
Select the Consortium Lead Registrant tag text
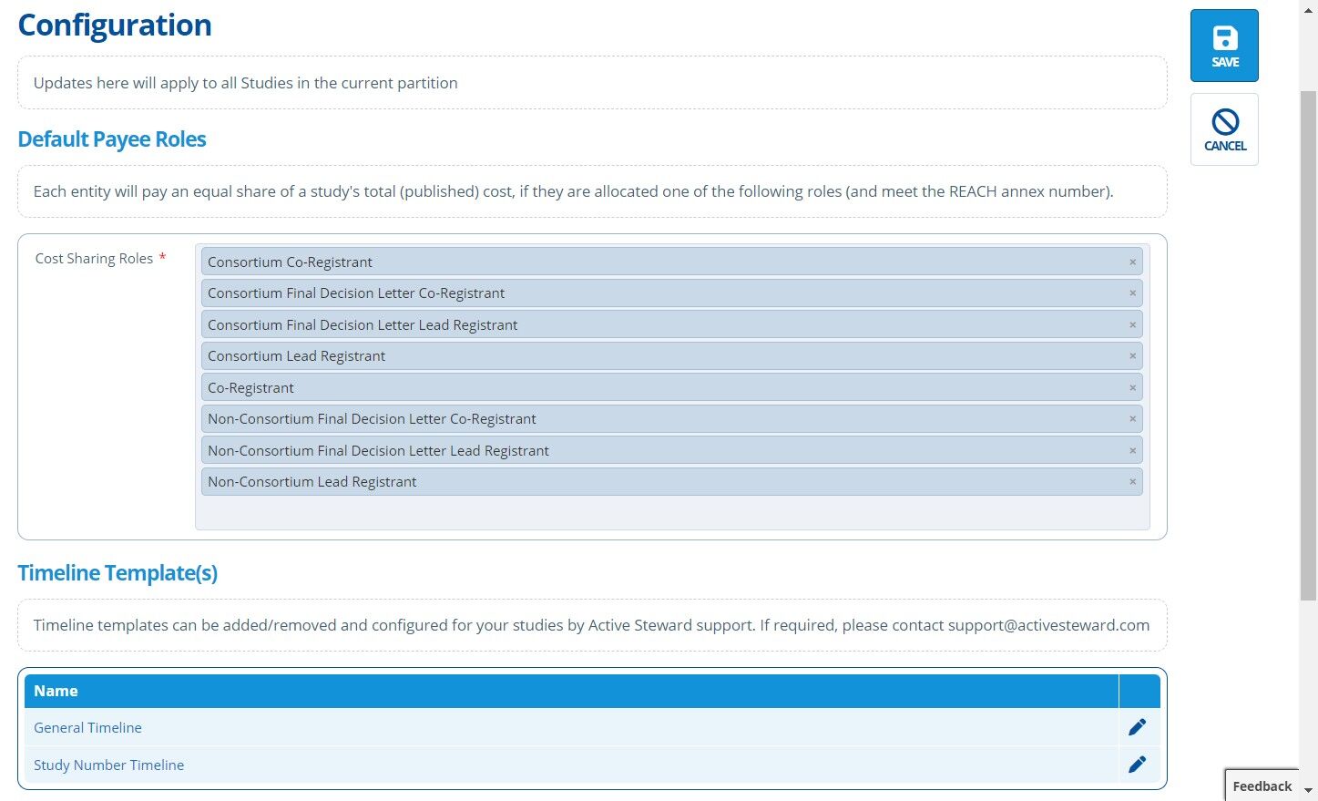[x=296, y=356]
